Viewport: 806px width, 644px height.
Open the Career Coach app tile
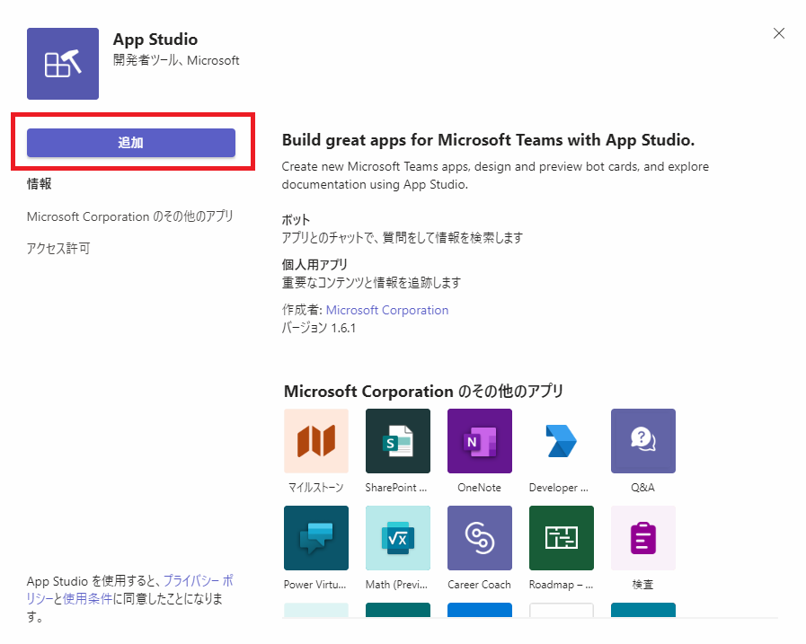point(479,538)
